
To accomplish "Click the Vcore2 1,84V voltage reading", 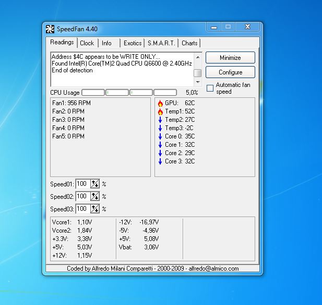I will (72, 231).
